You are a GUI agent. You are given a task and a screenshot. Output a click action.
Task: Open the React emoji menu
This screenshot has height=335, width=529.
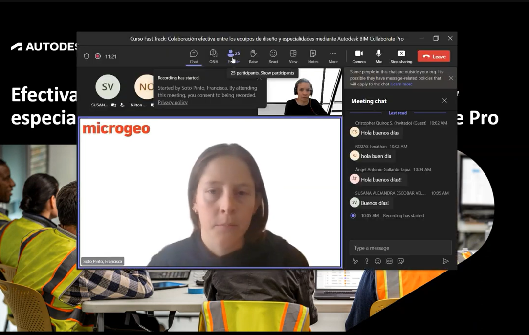[273, 57]
